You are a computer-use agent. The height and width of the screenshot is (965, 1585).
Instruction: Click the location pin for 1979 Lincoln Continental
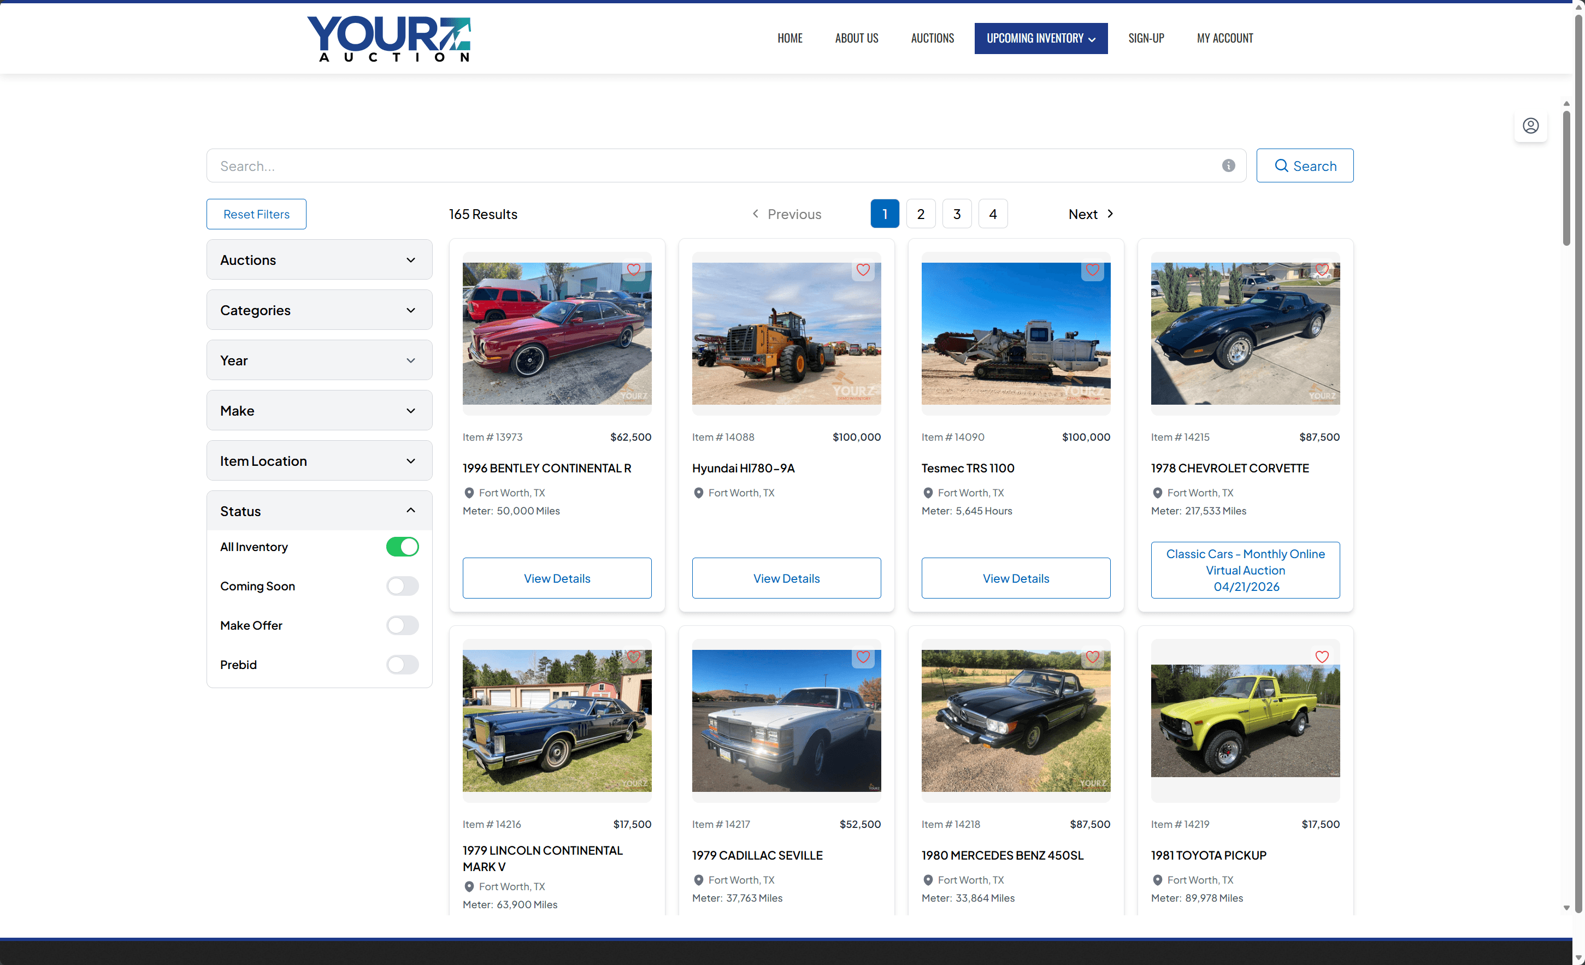(469, 886)
